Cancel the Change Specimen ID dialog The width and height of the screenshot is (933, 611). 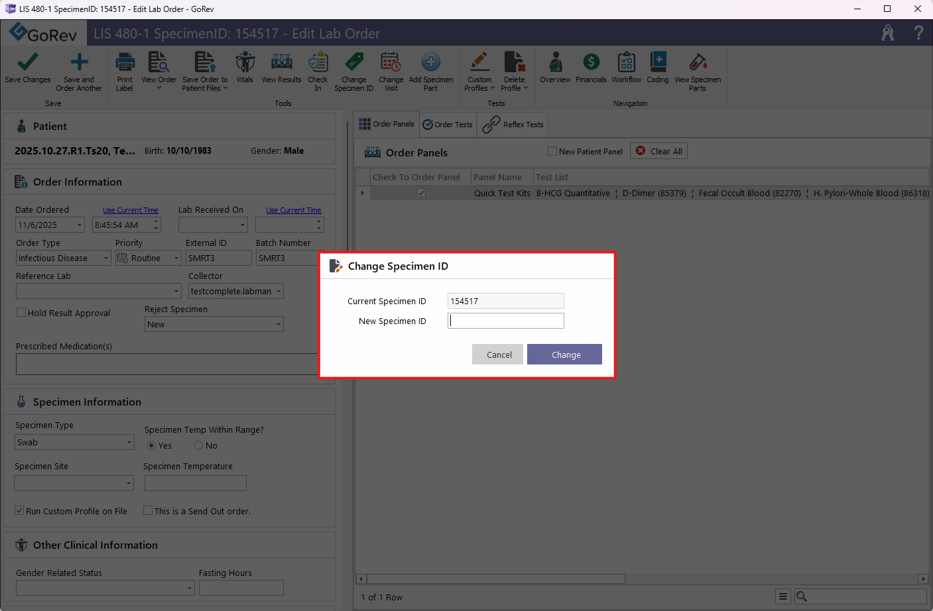click(498, 355)
